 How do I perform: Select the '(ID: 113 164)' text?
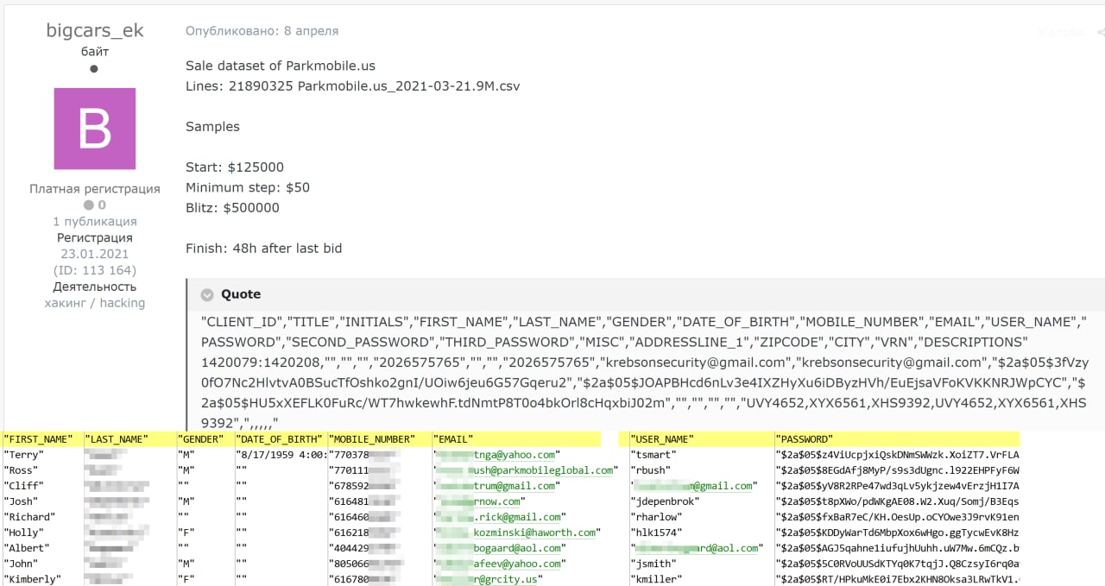(x=95, y=270)
